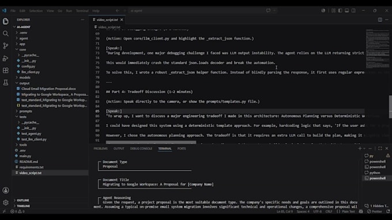Close the terminal panel
The width and height of the screenshot is (392, 220).
pos(387,148)
